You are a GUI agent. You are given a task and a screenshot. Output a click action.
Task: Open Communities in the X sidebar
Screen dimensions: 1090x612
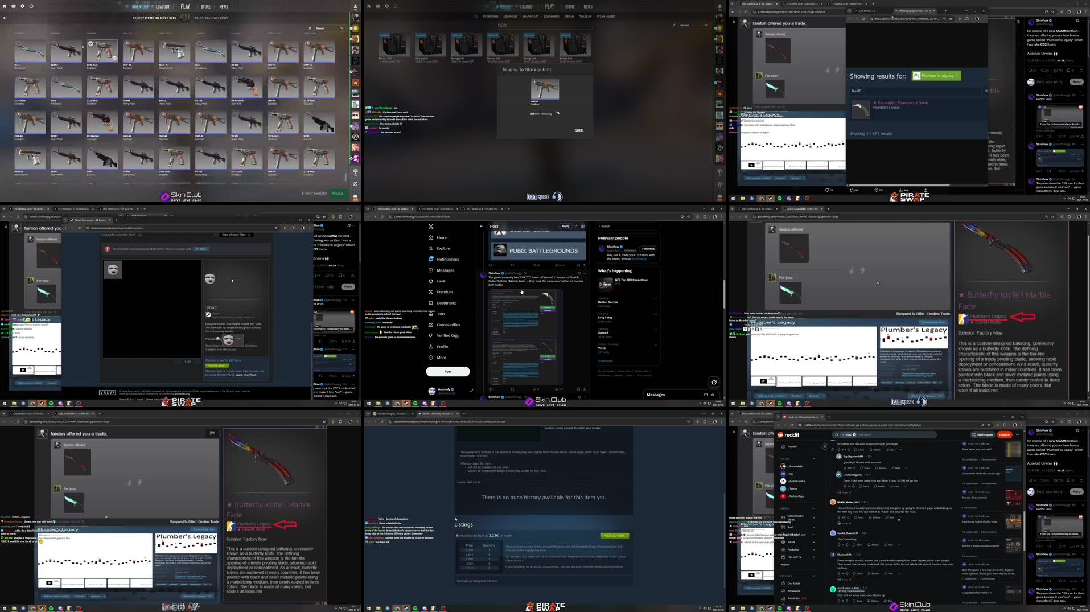pos(444,325)
